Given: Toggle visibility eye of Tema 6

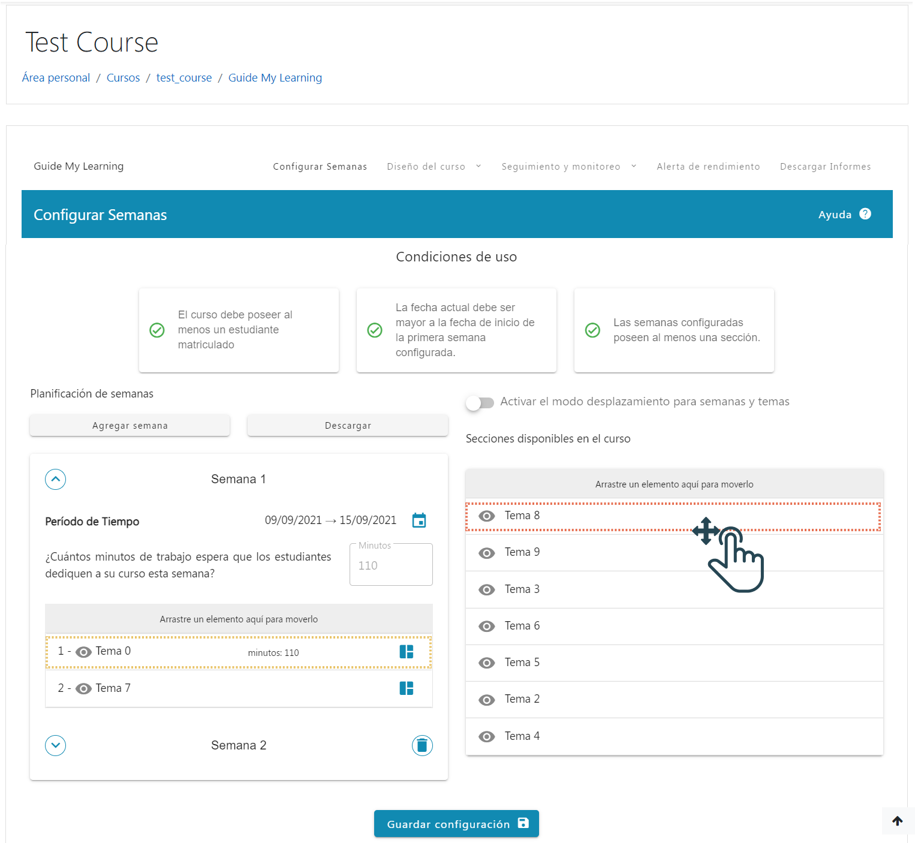Looking at the screenshot, I should point(487,627).
